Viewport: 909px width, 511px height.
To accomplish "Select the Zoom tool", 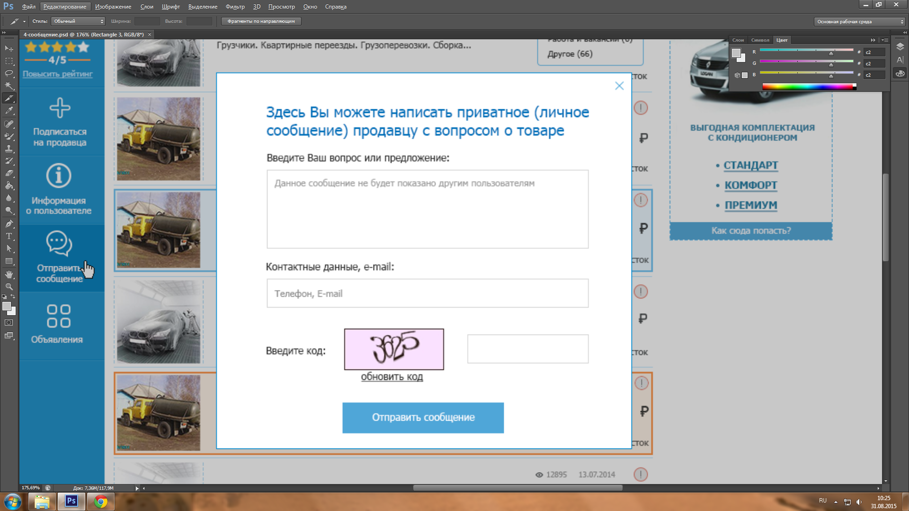I will pyautogui.click(x=9, y=287).
